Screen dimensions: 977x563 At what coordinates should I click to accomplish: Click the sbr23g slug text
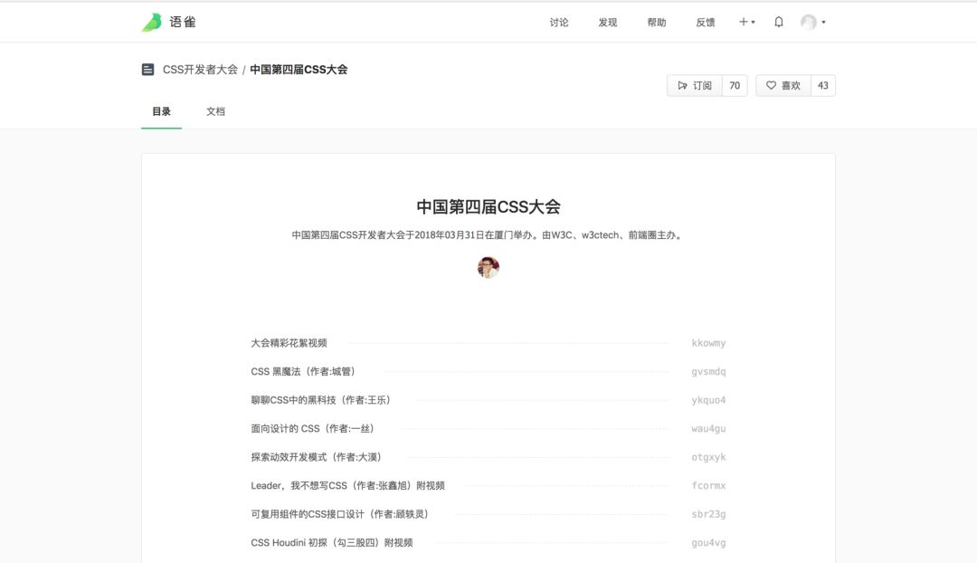coord(708,514)
